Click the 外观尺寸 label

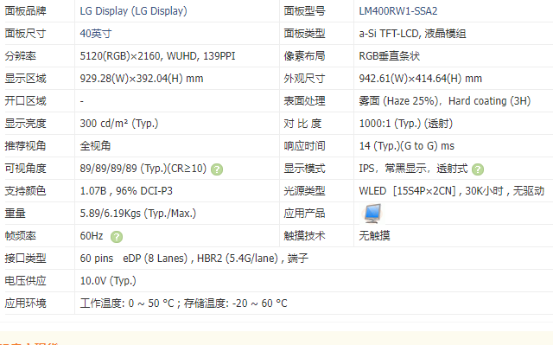[304, 79]
